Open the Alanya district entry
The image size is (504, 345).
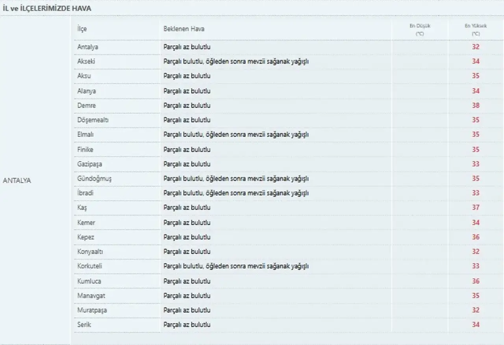86,91
